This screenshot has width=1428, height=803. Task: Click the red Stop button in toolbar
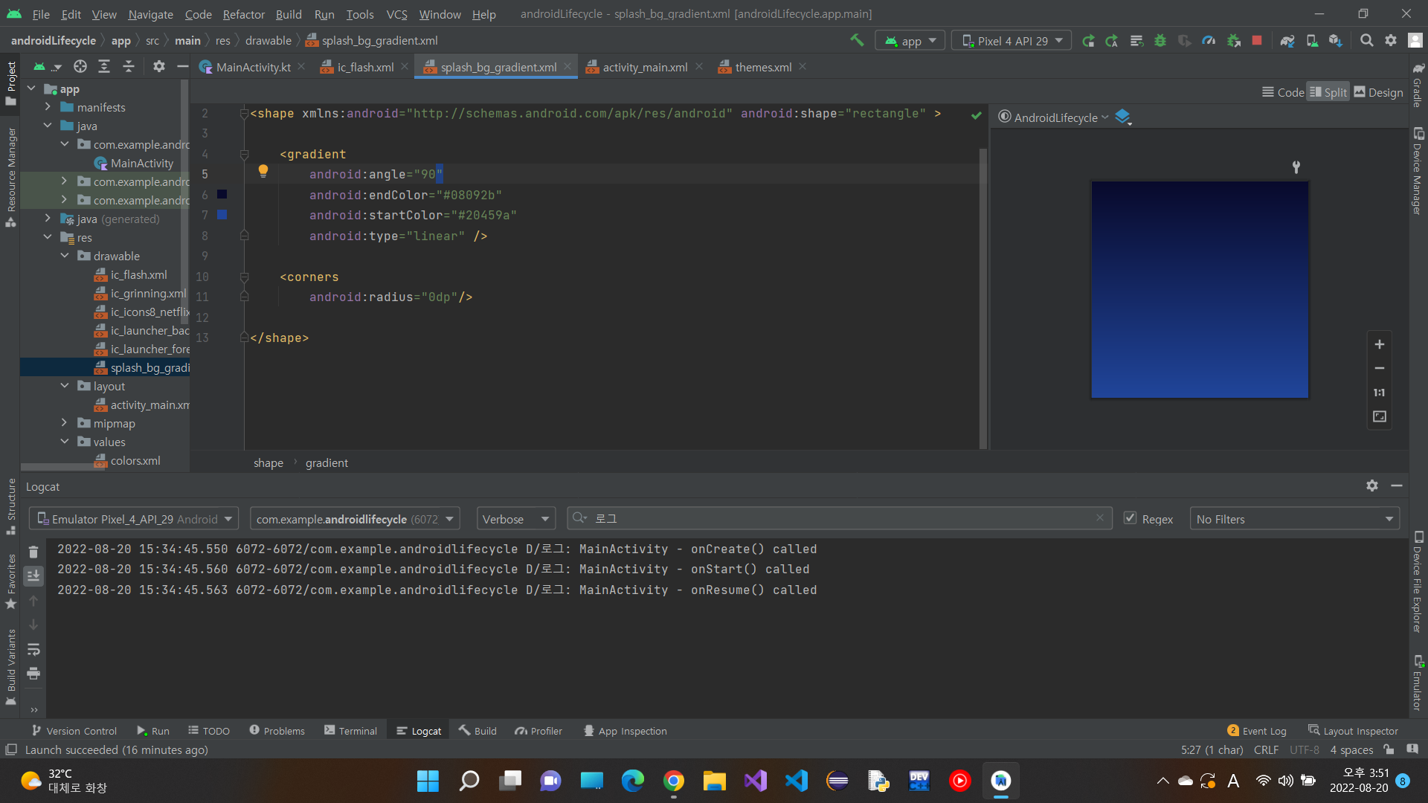(x=1257, y=40)
